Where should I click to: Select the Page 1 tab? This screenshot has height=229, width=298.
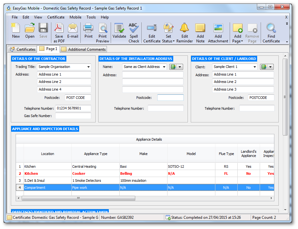[x=48, y=49]
